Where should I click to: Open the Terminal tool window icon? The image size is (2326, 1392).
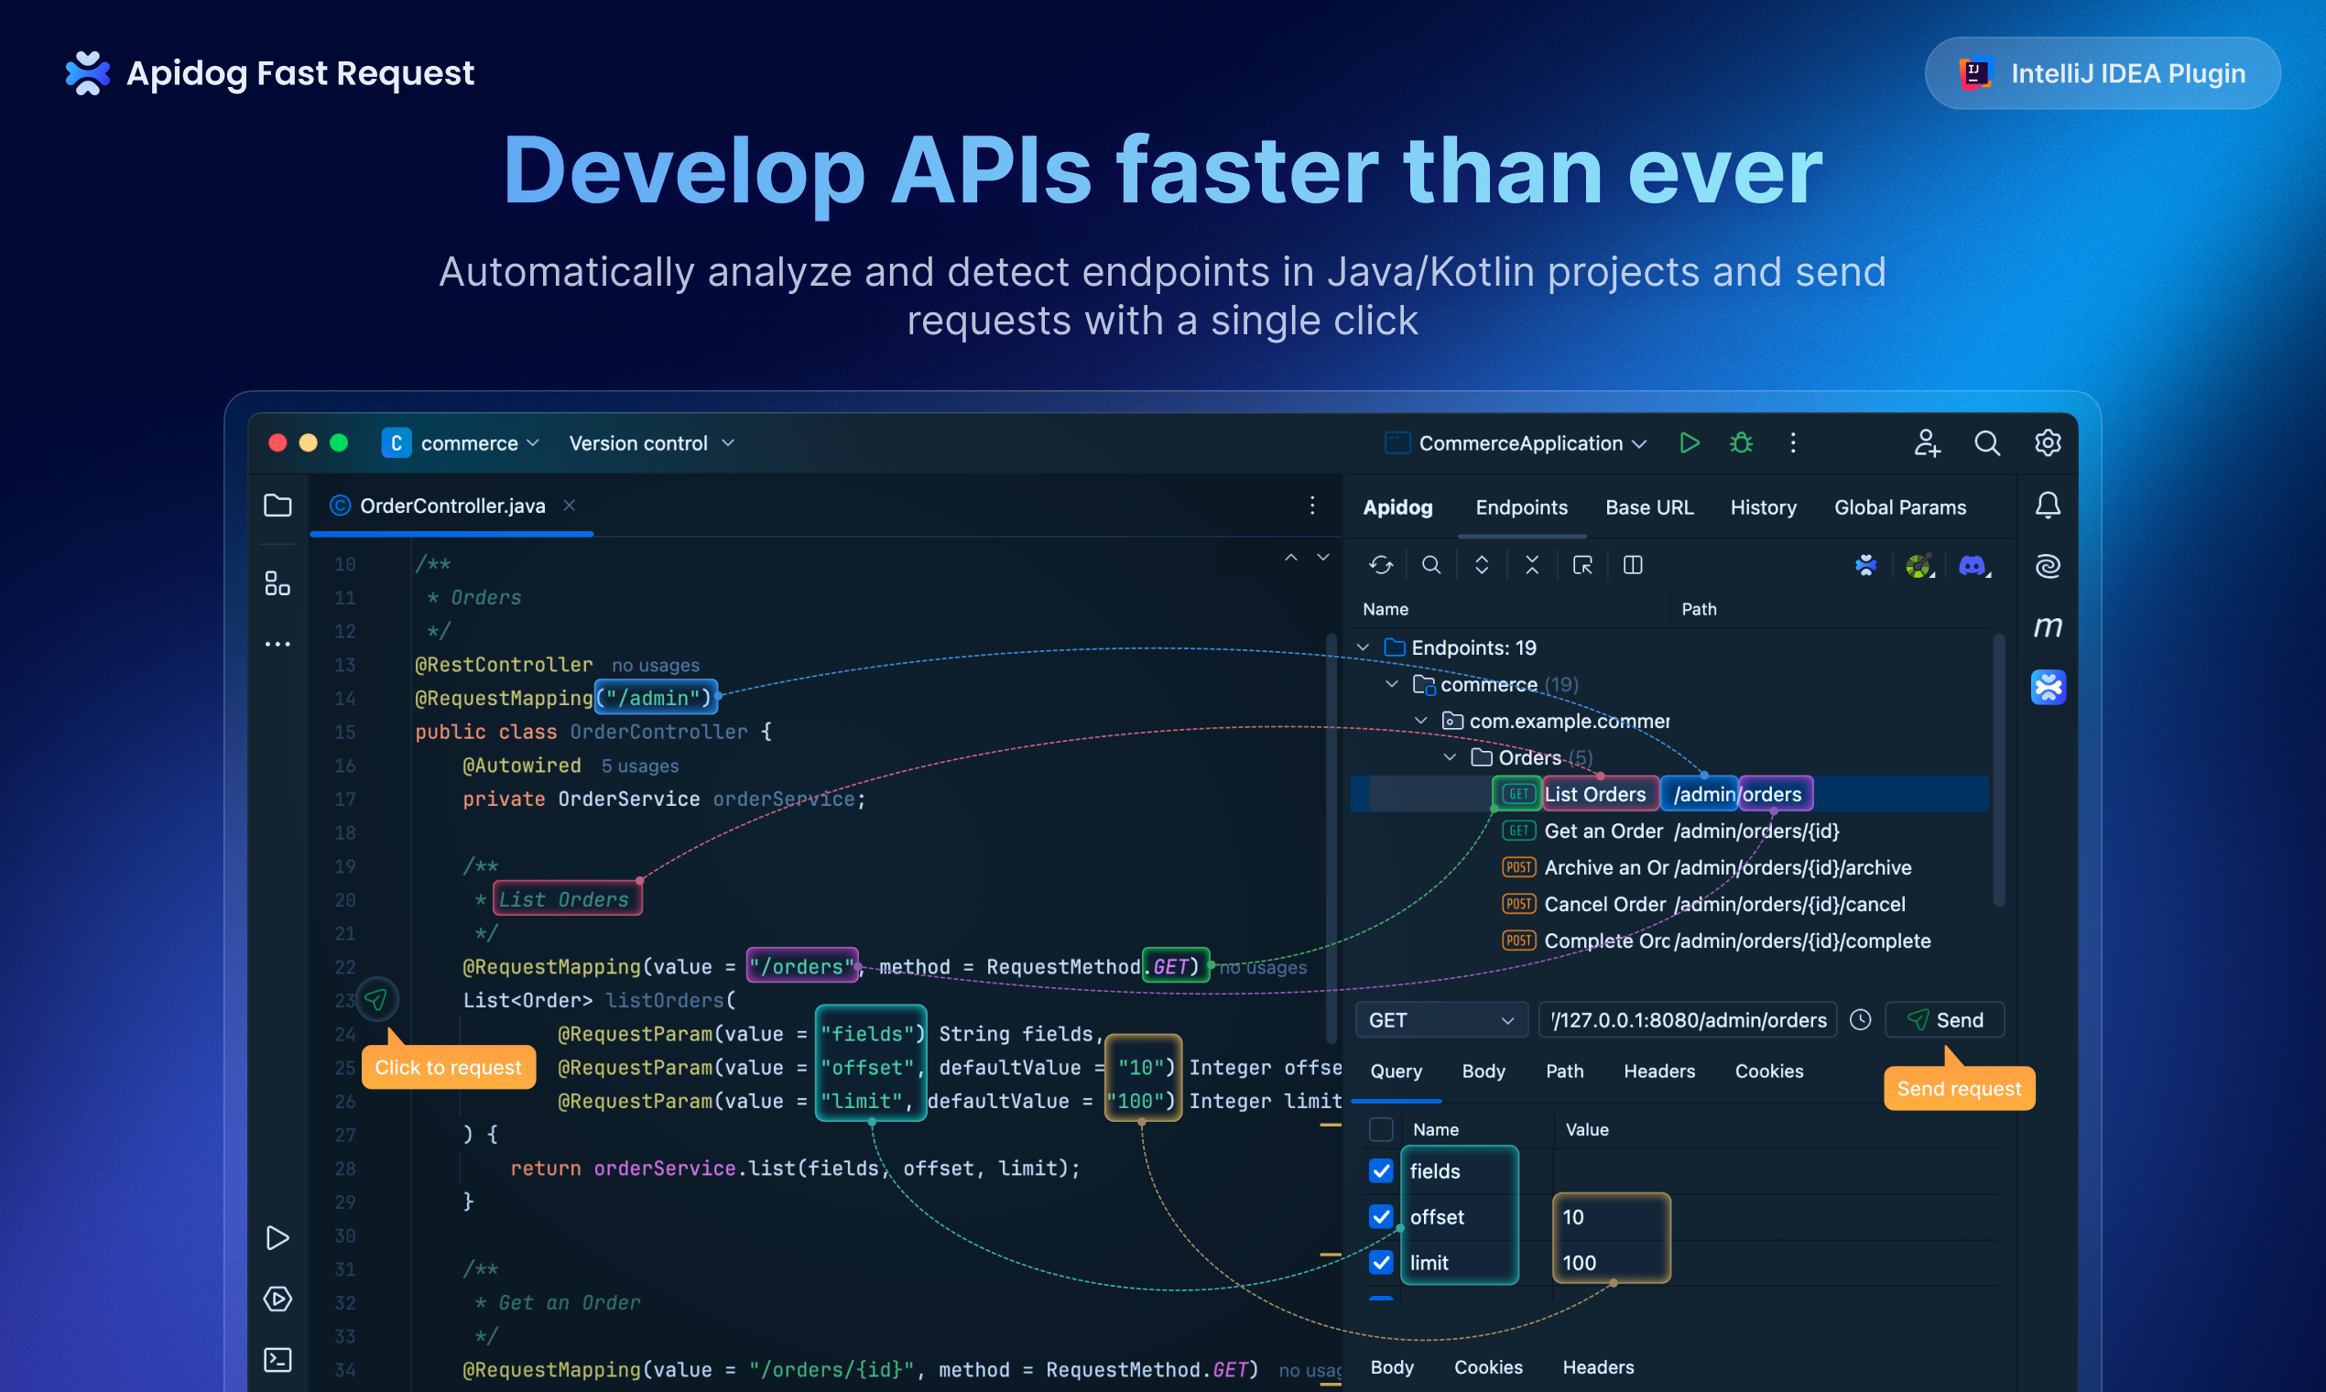click(277, 1360)
